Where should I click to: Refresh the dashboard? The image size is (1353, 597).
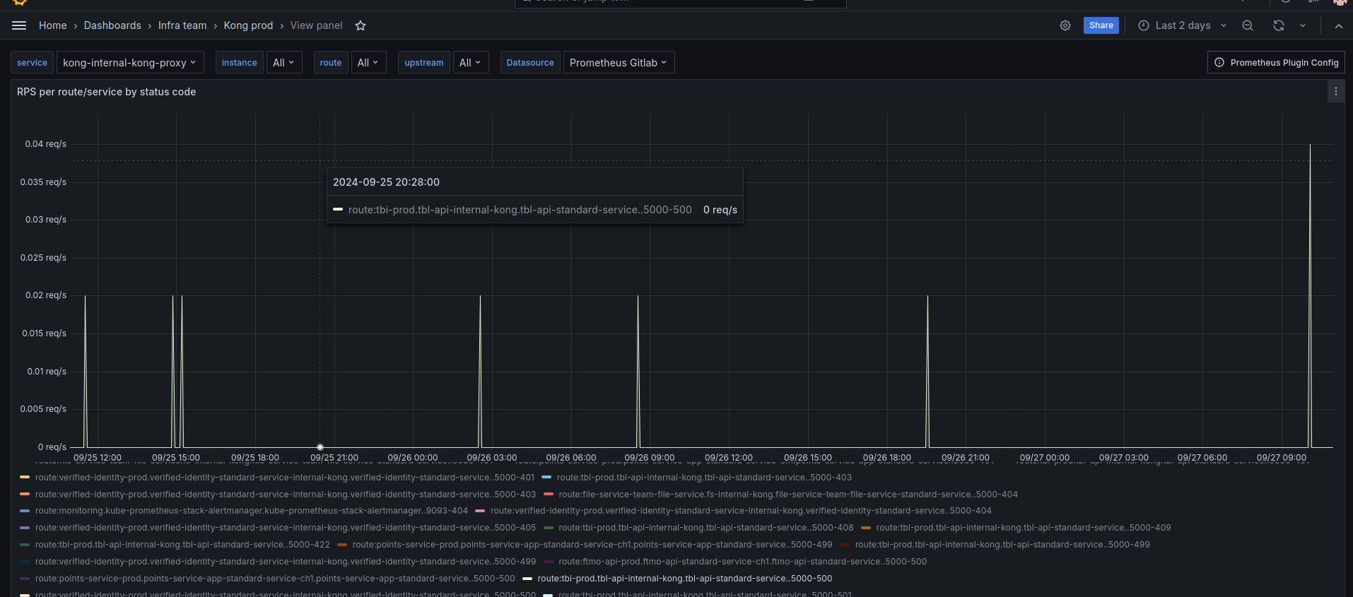click(1279, 25)
